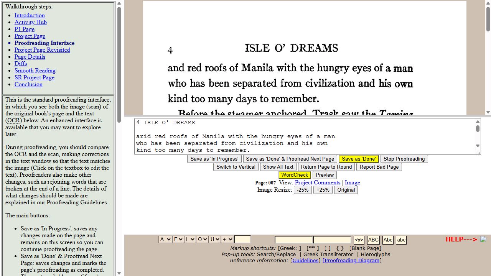Navigate to the Project Page step

pyautogui.click(x=30, y=36)
